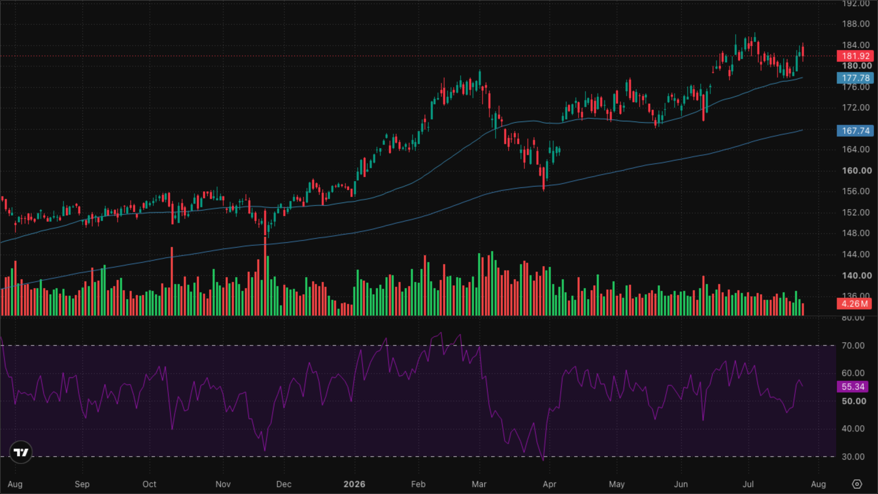
Task: Click the 148.00 price axis label
Action: coord(856,233)
